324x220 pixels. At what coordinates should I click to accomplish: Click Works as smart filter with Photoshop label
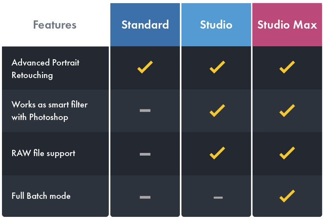pos(49,111)
